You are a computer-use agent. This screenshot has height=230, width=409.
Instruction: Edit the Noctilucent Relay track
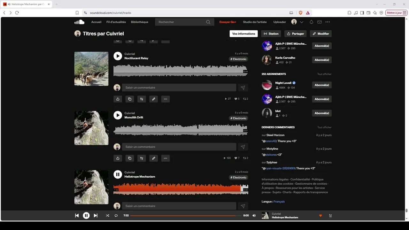pos(153,99)
